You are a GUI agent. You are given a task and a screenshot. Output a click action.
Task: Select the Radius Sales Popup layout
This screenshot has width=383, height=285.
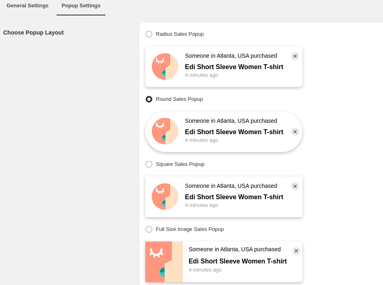149,34
